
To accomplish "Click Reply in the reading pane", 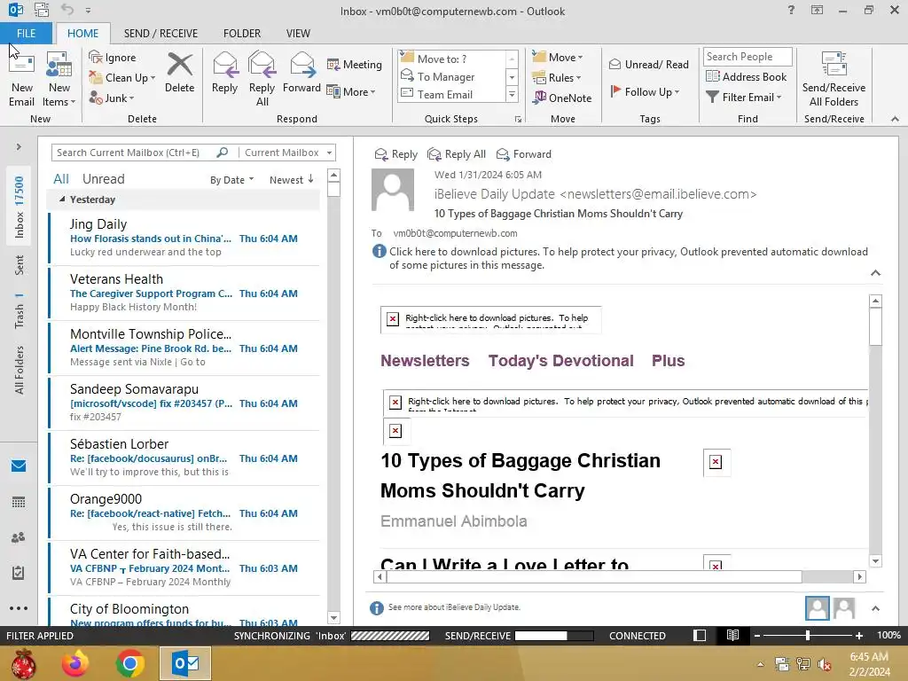I will pyautogui.click(x=396, y=154).
